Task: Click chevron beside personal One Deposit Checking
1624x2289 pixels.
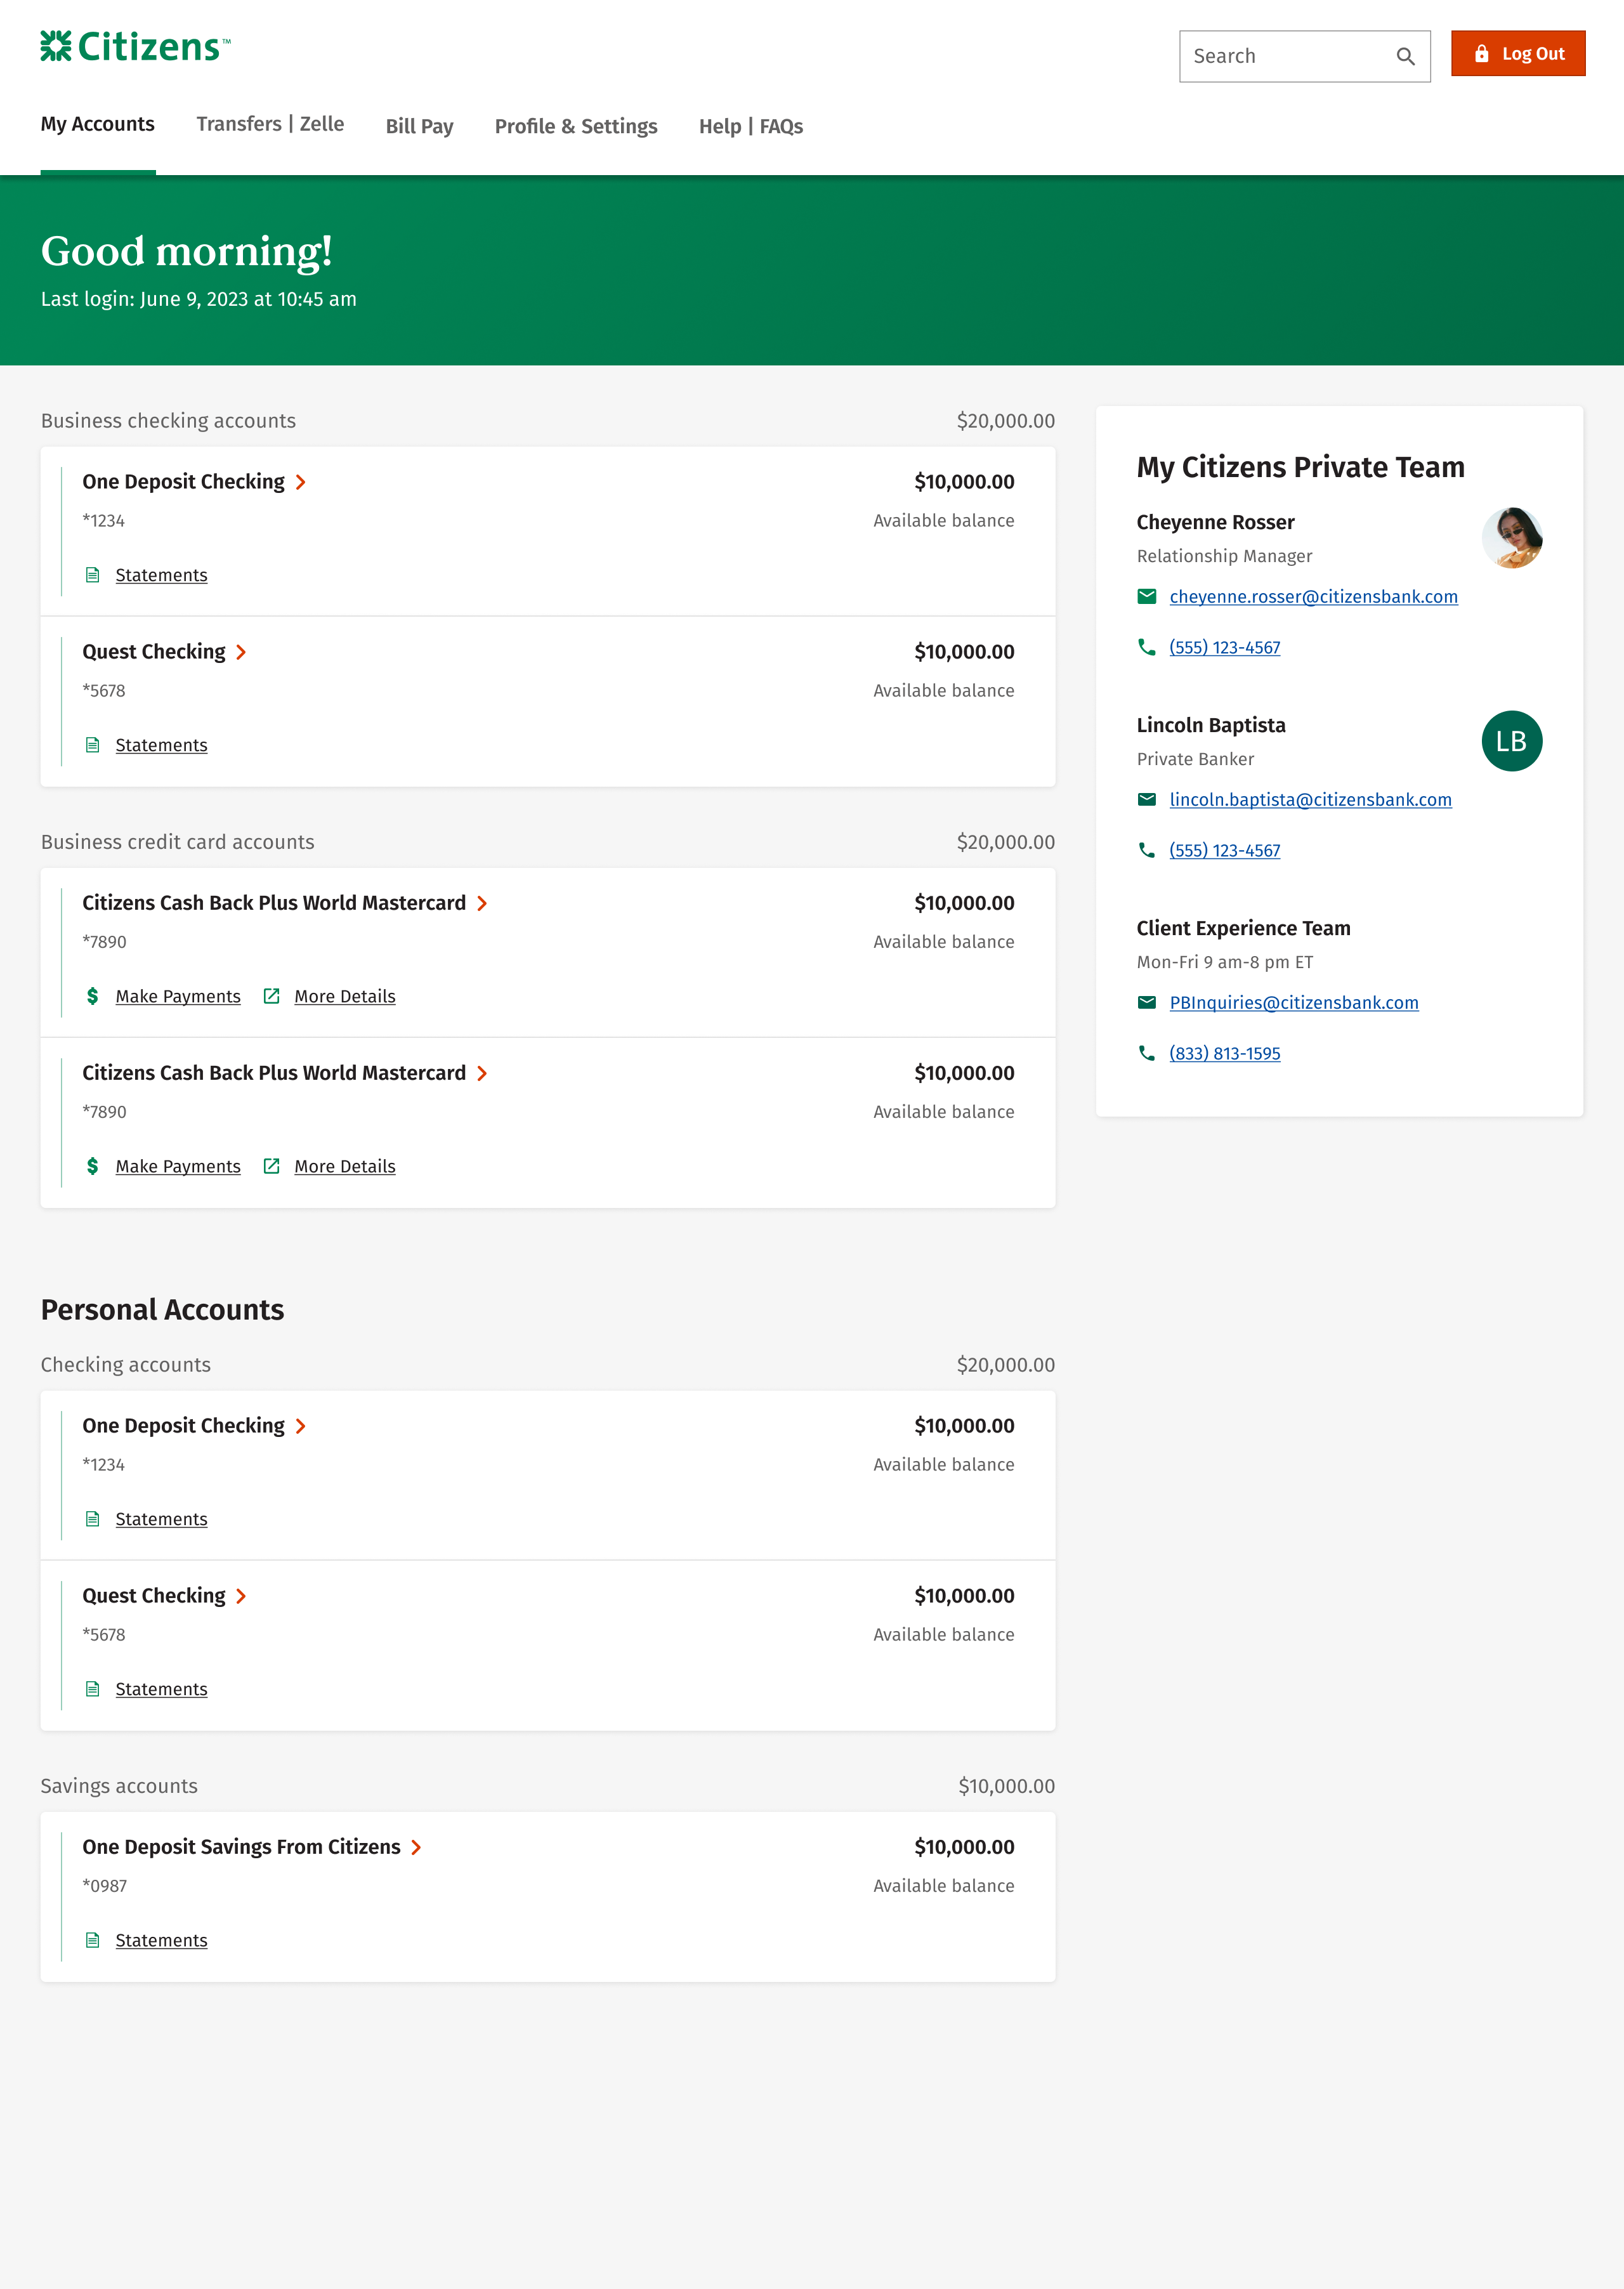Action: (301, 1426)
